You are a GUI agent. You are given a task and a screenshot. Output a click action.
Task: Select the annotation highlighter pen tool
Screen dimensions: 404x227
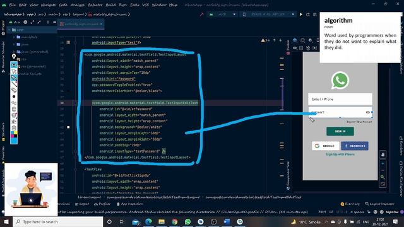click(x=14, y=78)
